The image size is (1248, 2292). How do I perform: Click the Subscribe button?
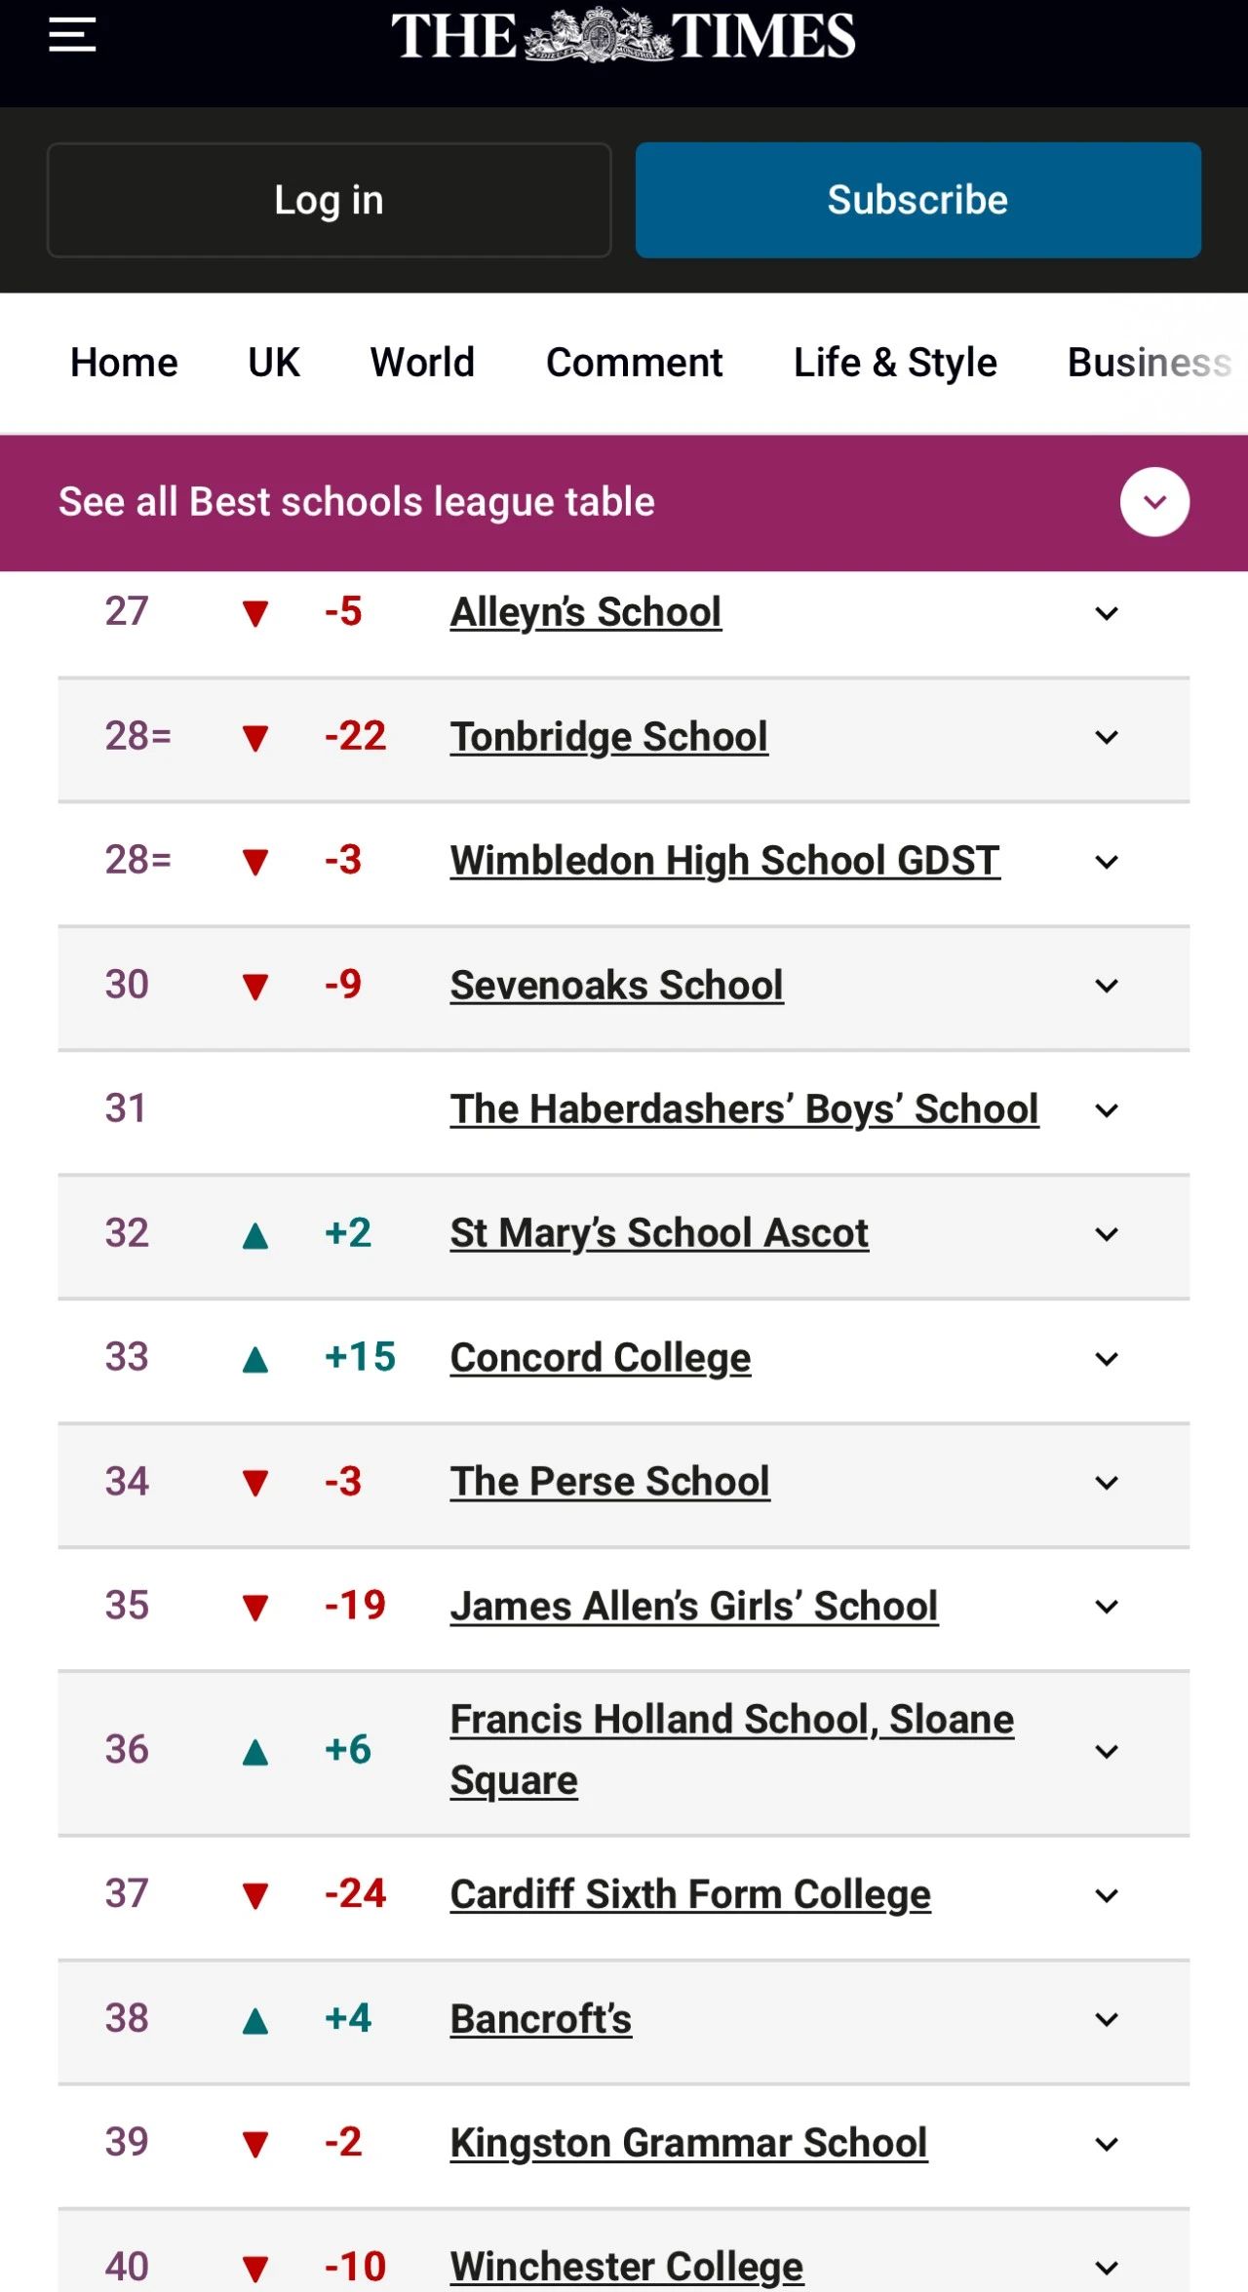tap(918, 200)
